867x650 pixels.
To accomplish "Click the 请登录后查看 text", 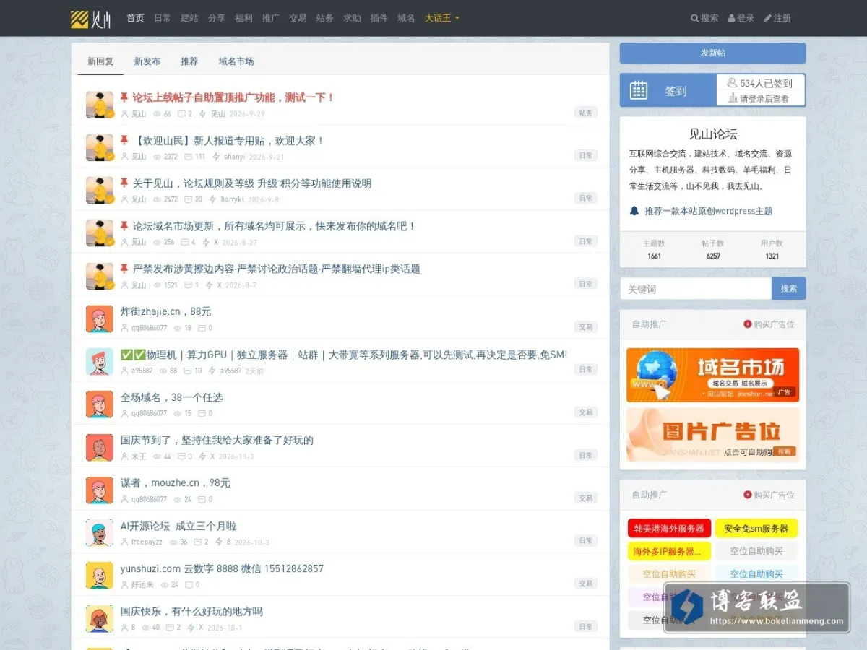I will point(764,99).
